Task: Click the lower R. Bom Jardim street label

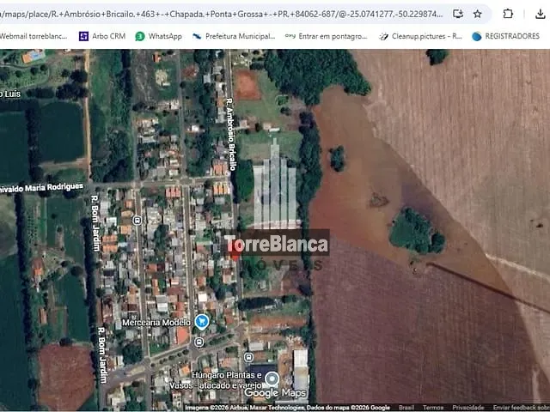Action: point(102,354)
